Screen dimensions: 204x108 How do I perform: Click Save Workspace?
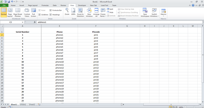click(145, 12)
